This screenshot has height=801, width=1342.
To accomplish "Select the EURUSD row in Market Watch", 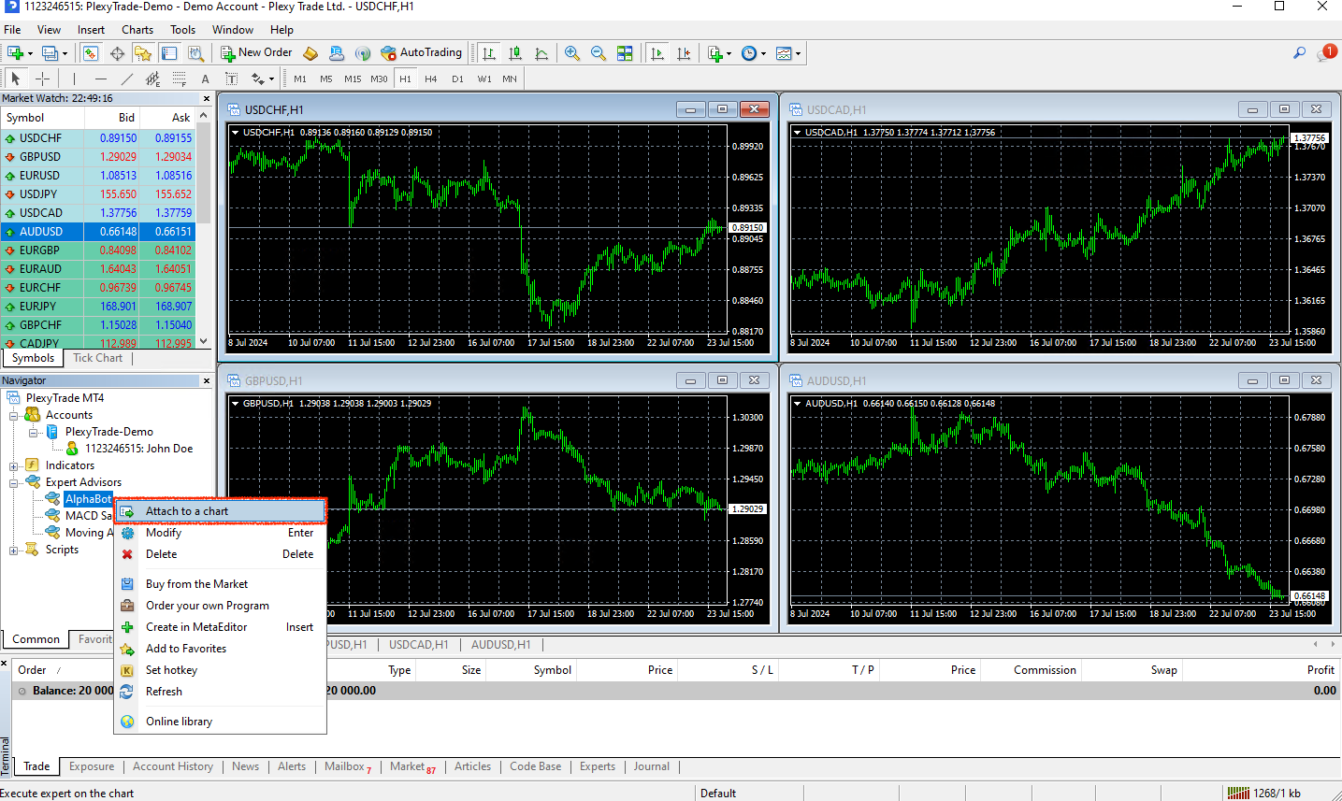I will pyautogui.click(x=98, y=176).
